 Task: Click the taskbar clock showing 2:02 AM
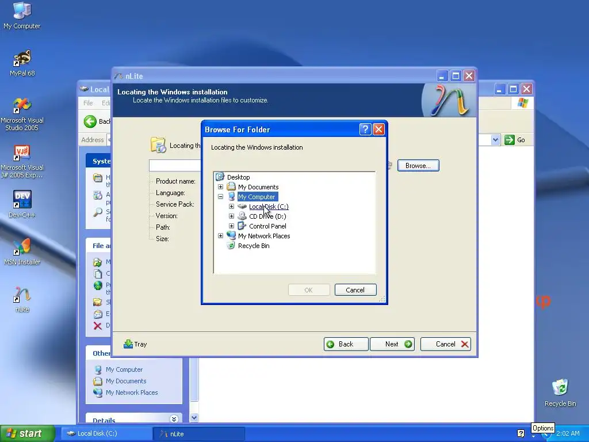[x=568, y=433]
